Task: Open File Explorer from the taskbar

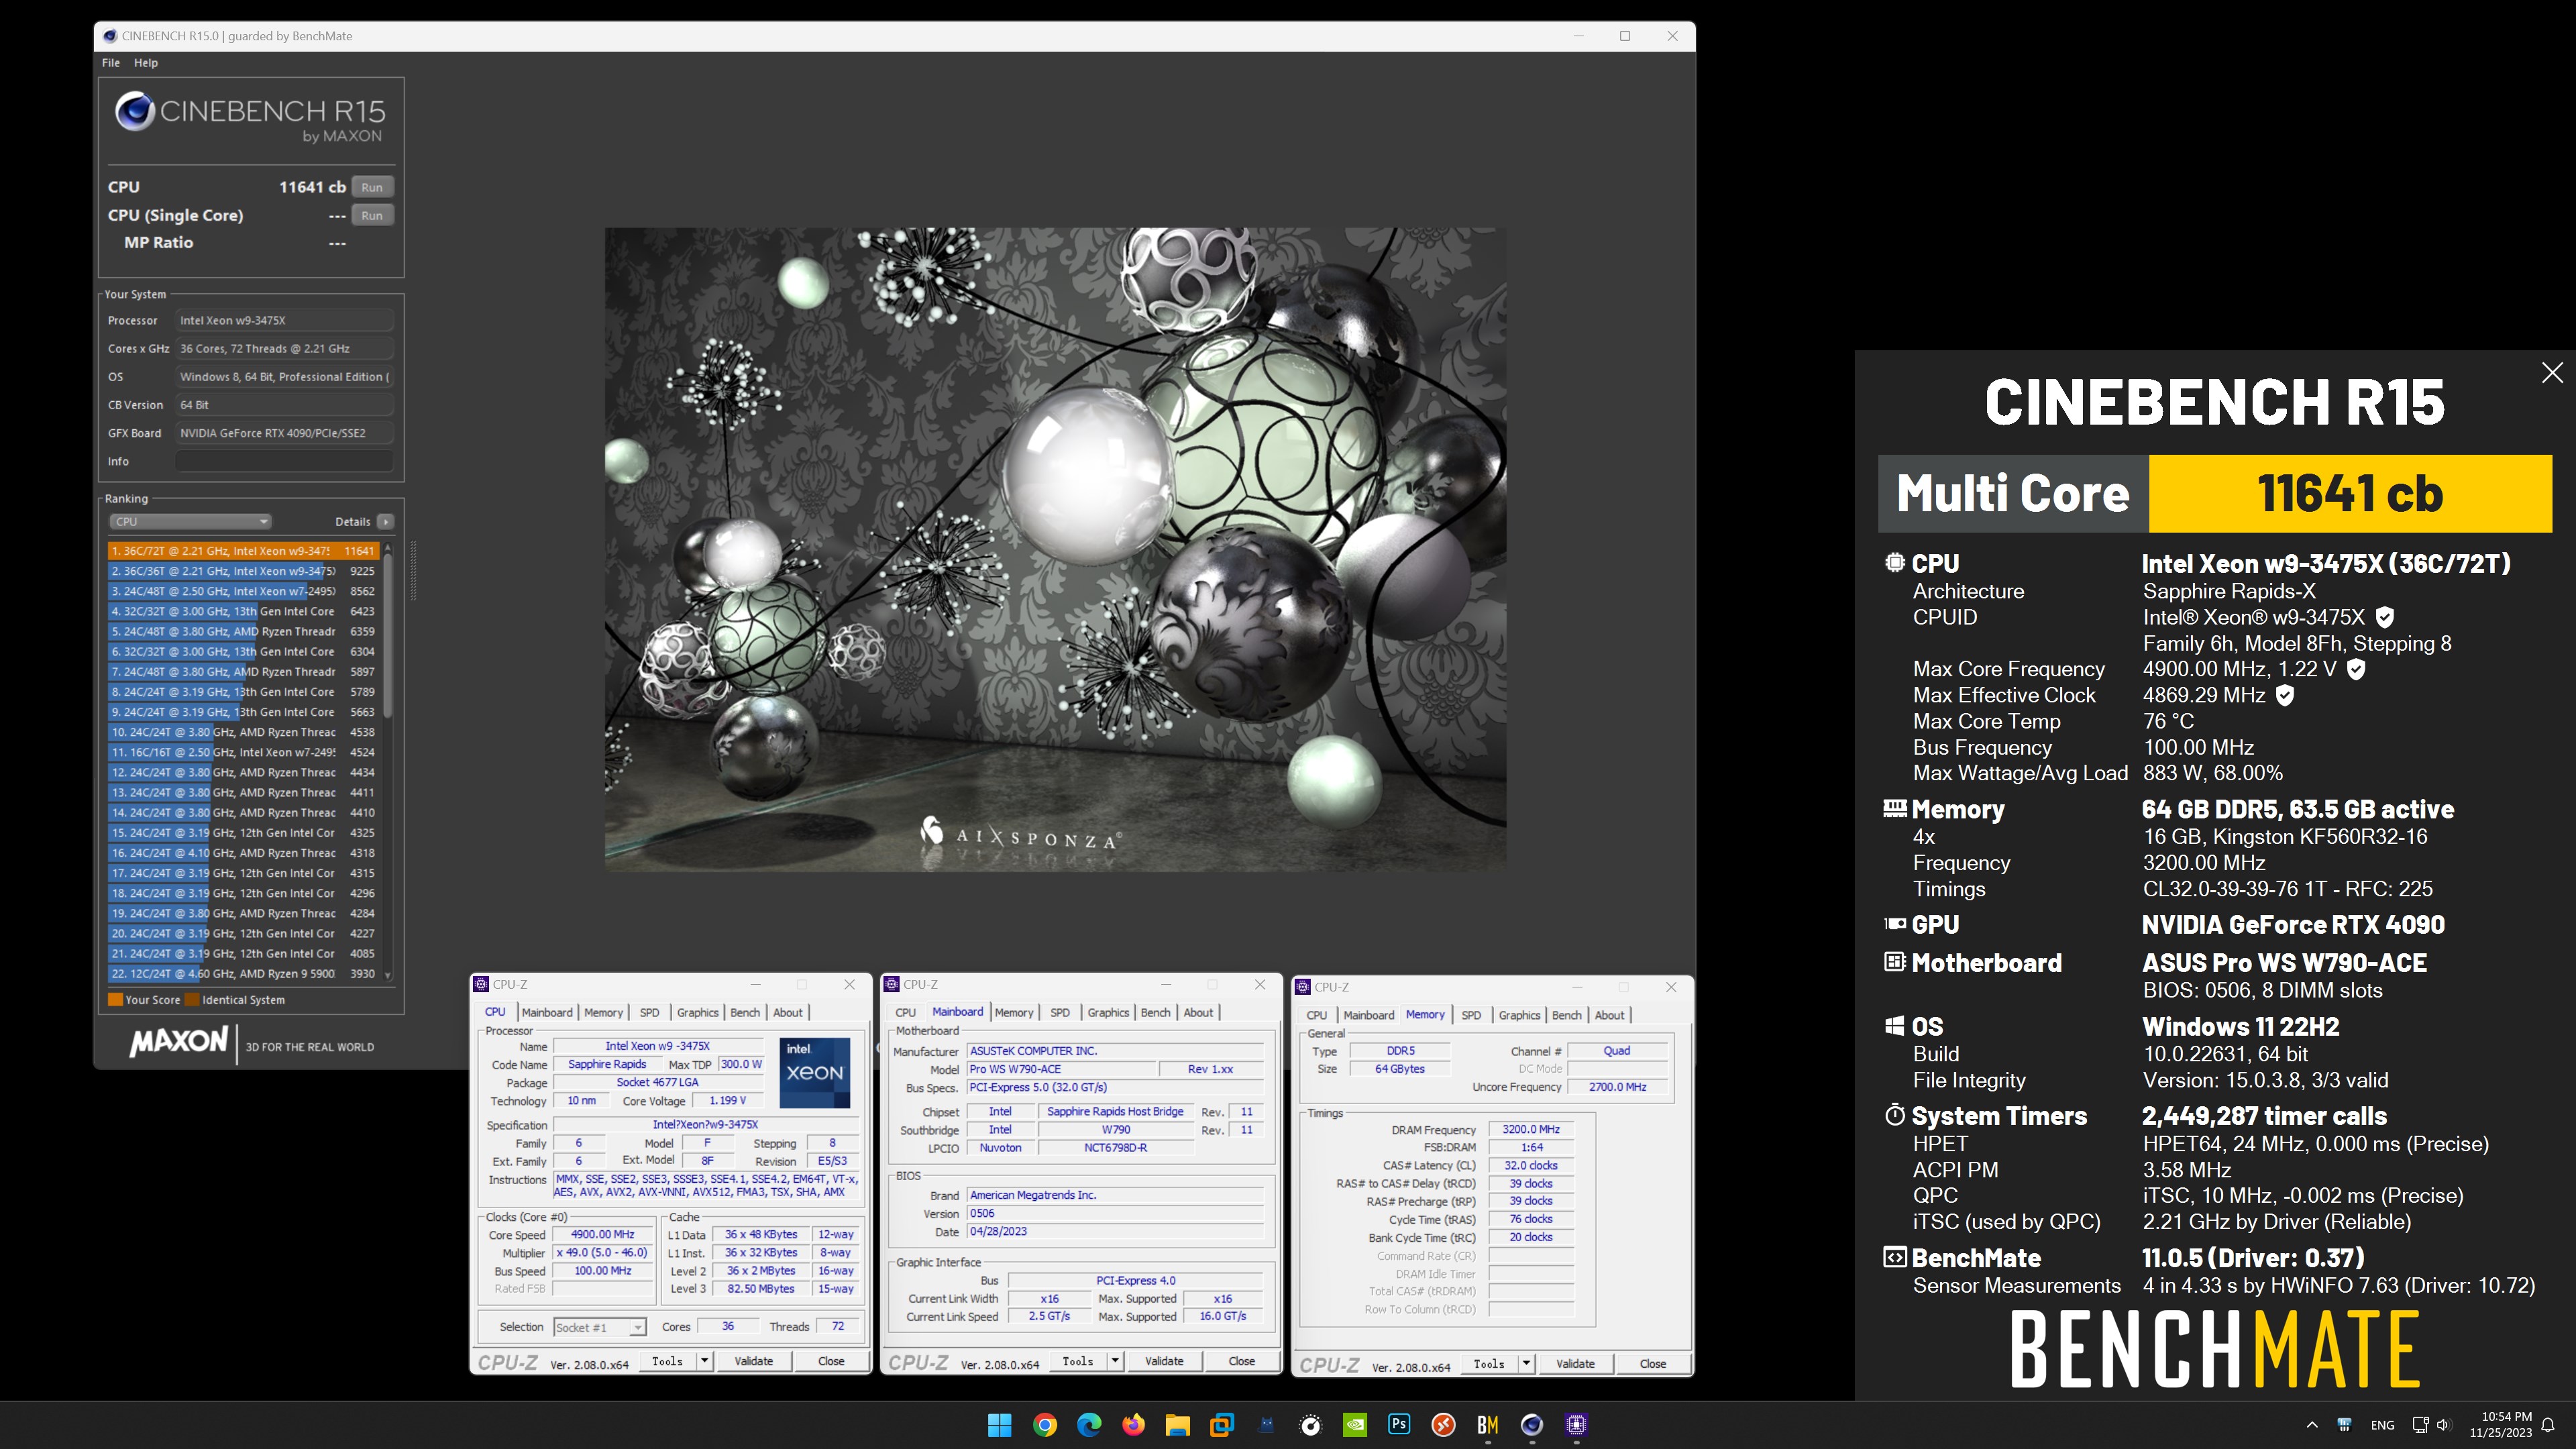Action: (x=1177, y=1425)
